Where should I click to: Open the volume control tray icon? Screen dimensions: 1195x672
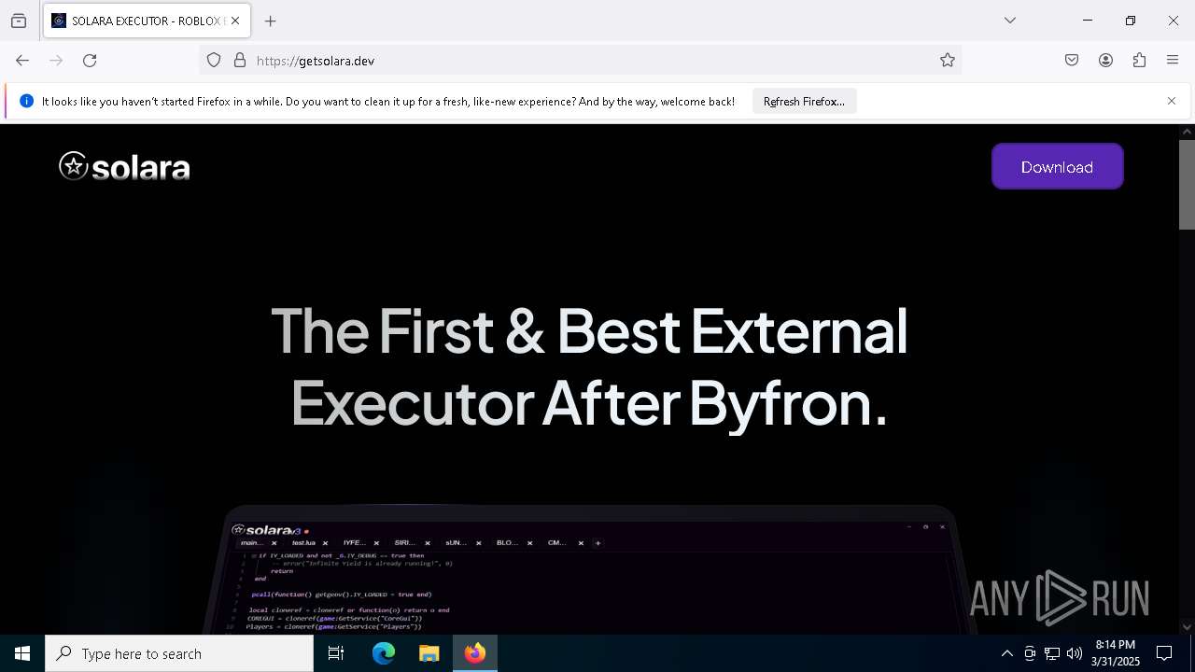tap(1075, 653)
